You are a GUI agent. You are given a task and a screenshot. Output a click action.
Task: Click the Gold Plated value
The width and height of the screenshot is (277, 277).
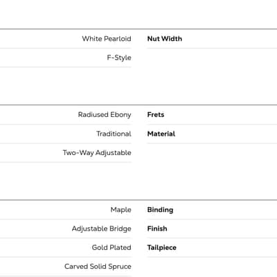pos(111,247)
